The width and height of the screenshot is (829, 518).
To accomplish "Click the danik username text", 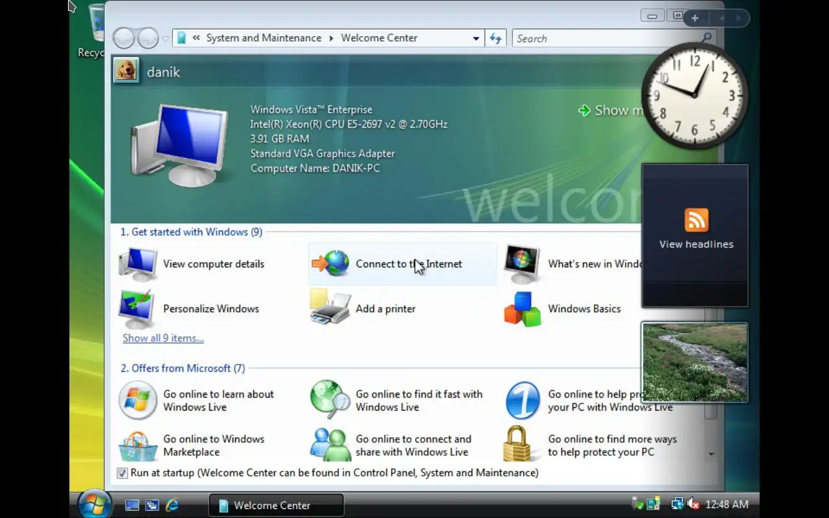I will pyautogui.click(x=163, y=72).
